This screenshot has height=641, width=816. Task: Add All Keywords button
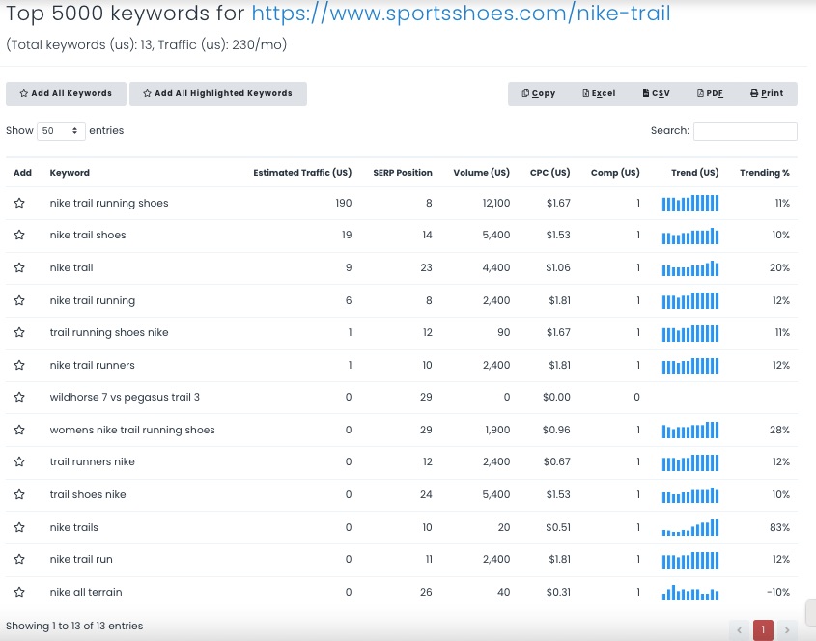tap(66, 94)
